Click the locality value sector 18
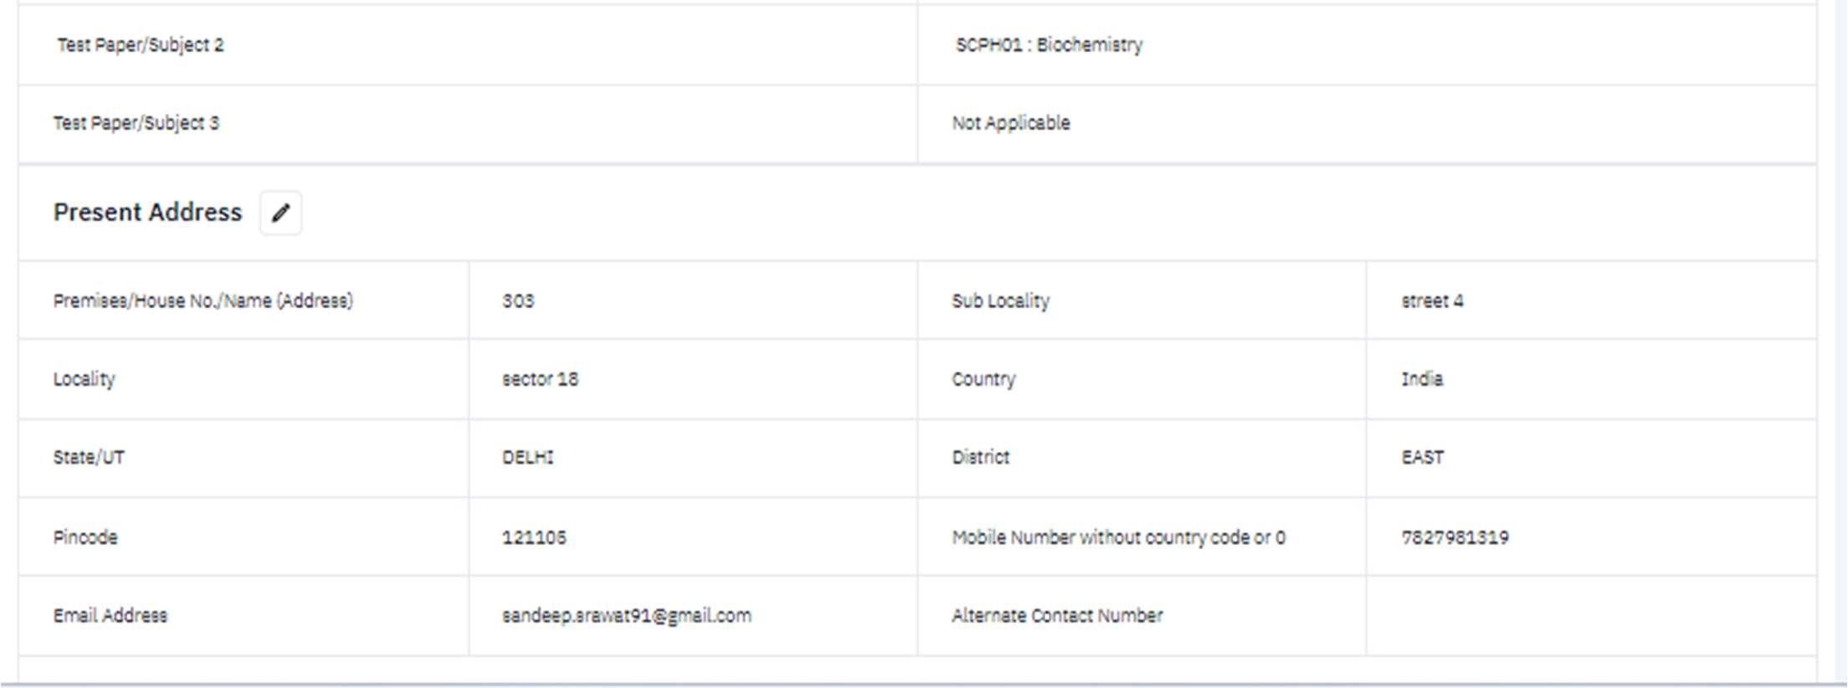The width and height of the screenshot is (1848, 688). (540, 379)
